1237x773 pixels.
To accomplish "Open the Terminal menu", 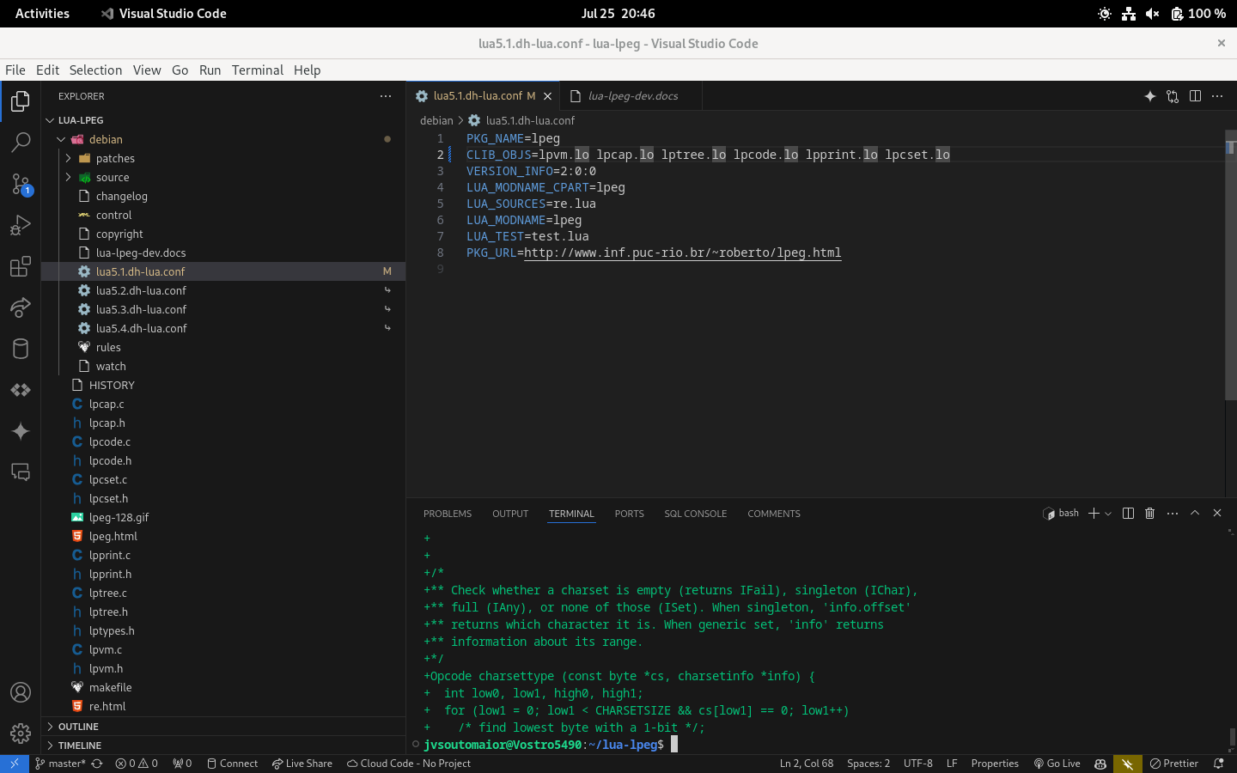I will click(258, 70).
